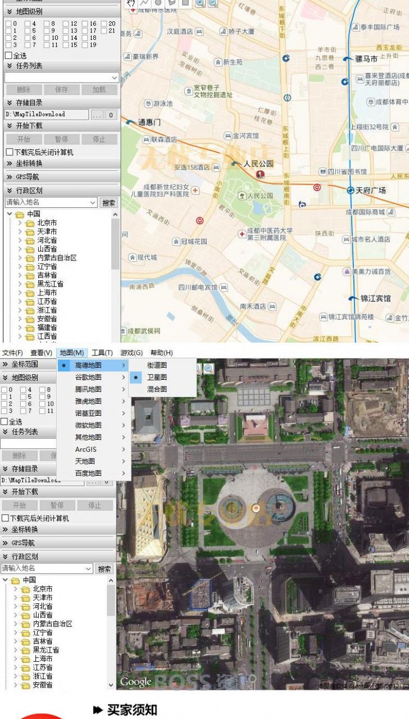Open the 工具(T) menu
409x719 pixels.
point(102,353)
